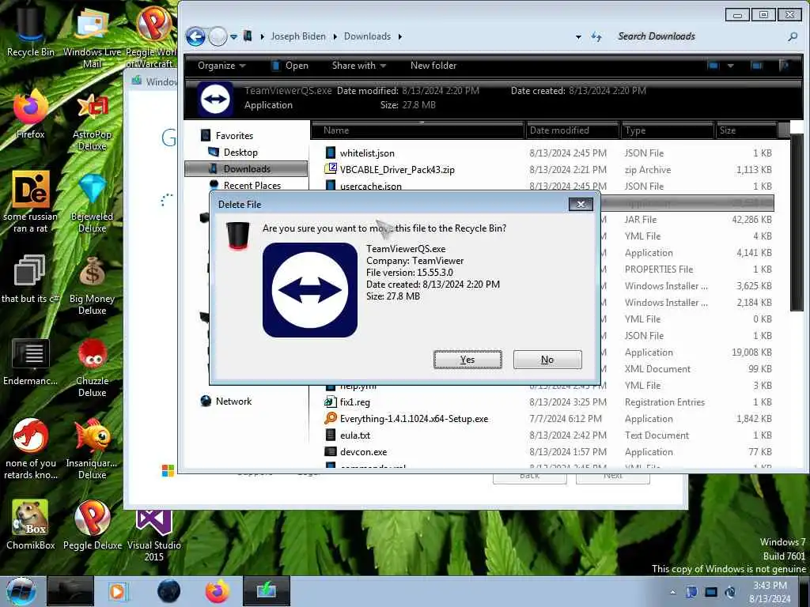Open Windows Start menu orb
The height and width of the screenshot is (607, 810).
[x=21, y=591]
